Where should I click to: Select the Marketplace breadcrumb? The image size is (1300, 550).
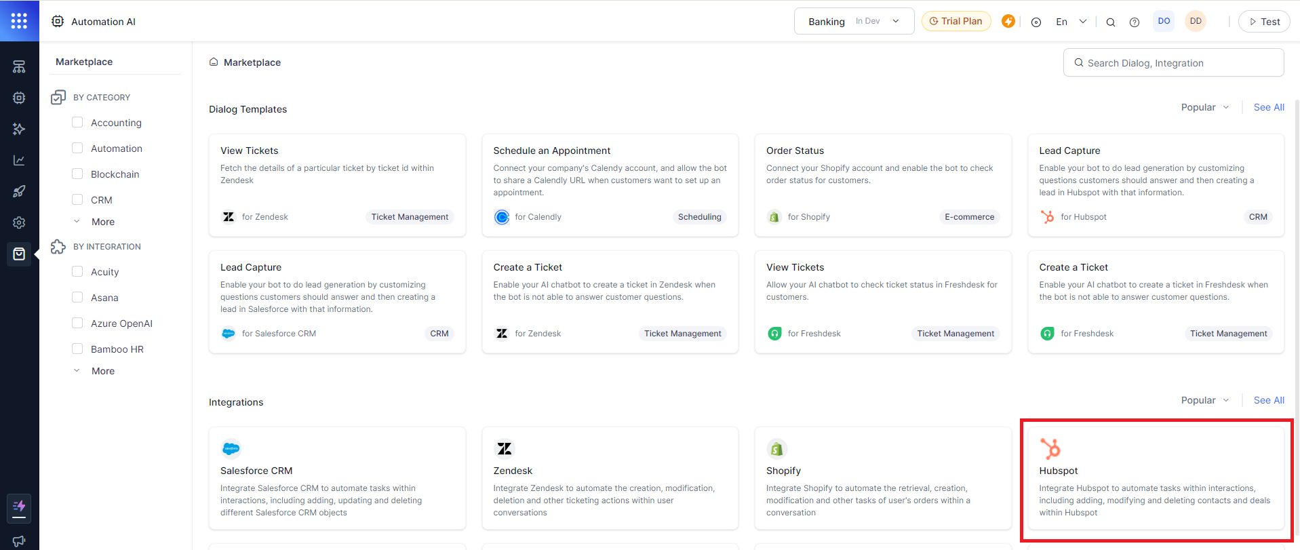click(252, 62)
